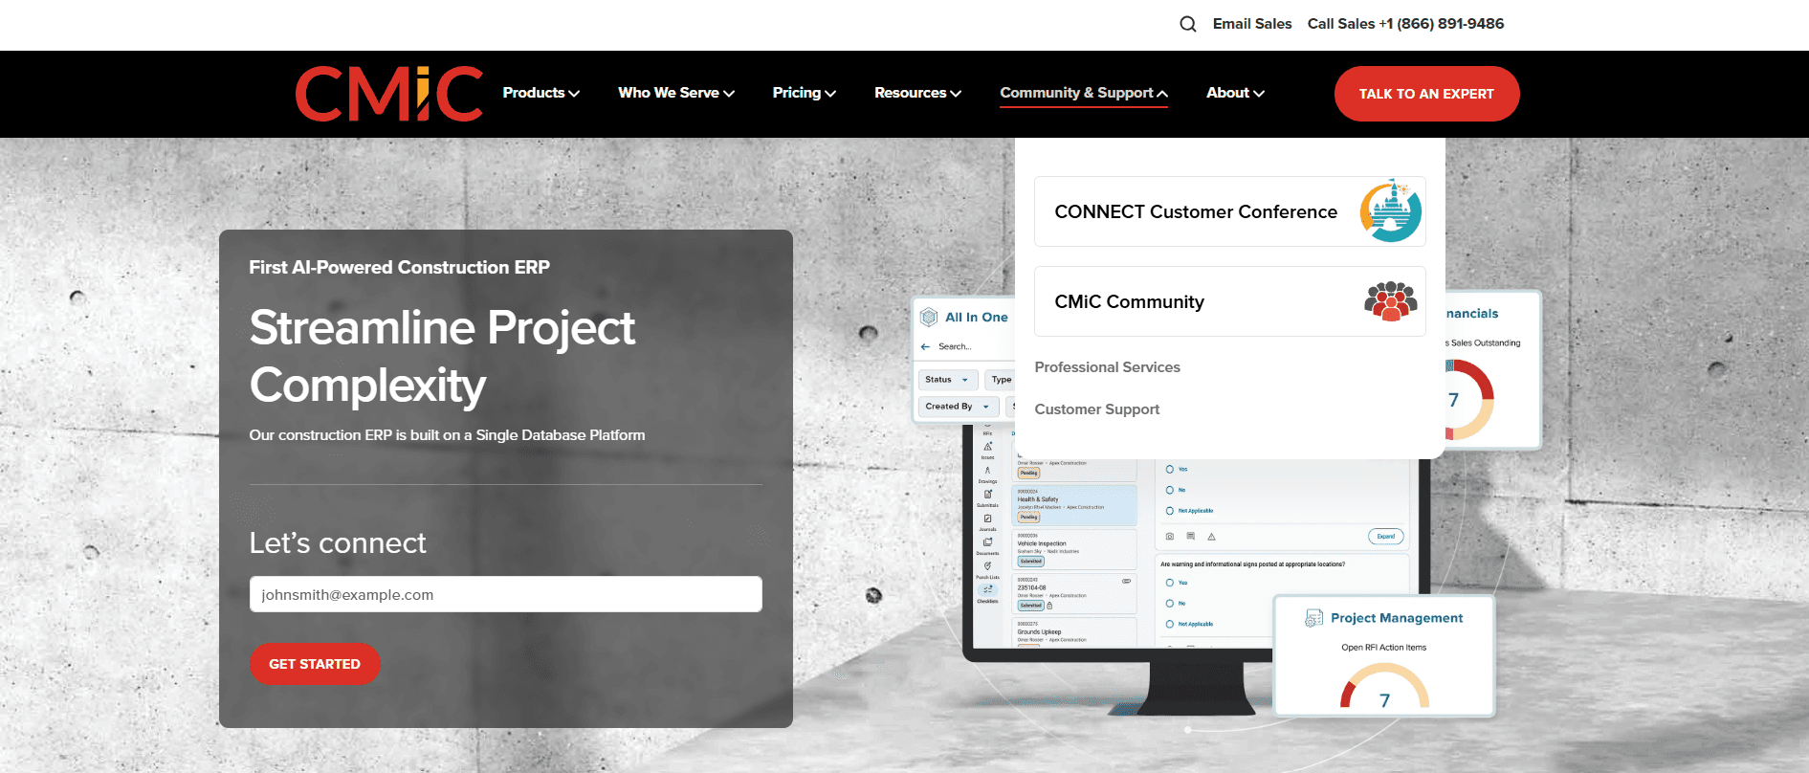Select Yes for the warning signs question

(x=1169, y=583)
